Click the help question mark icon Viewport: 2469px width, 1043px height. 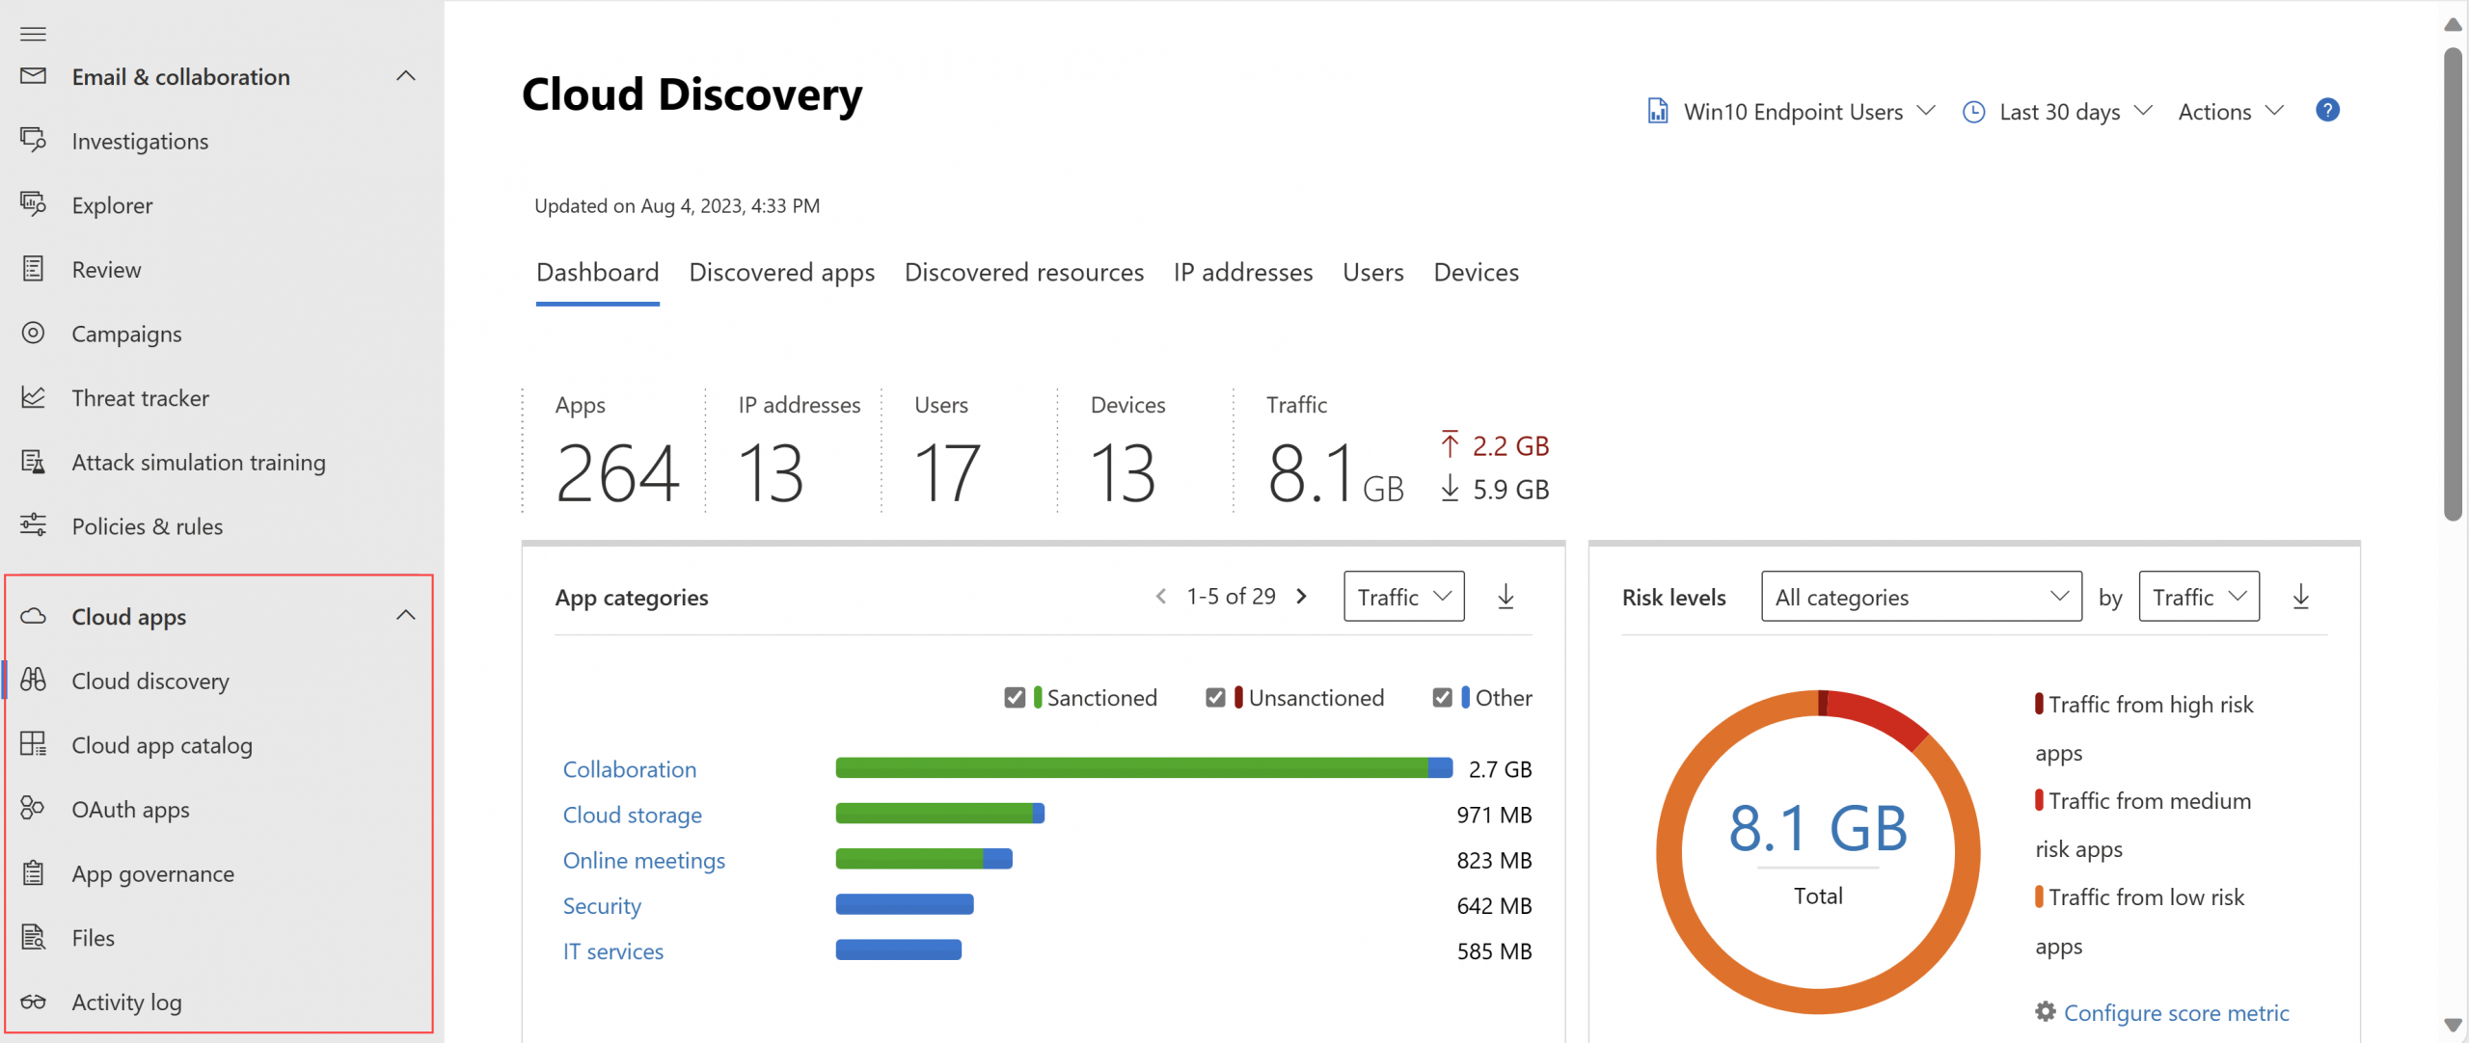(2328, 110)
